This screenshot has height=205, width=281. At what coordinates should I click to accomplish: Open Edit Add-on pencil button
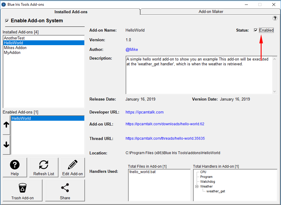tap(73, 168)
